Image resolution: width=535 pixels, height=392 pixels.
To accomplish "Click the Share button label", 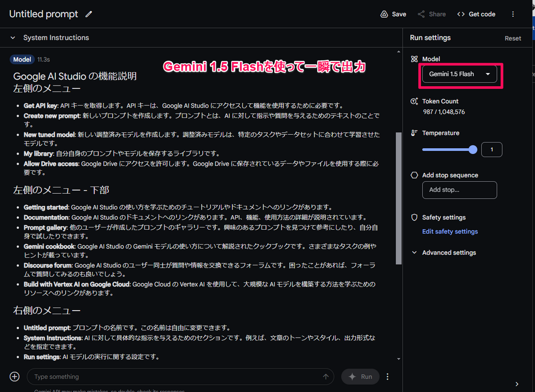I will point(437,14).
